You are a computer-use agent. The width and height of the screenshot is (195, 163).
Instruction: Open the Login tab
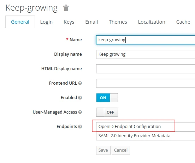(x=46, y=22)
